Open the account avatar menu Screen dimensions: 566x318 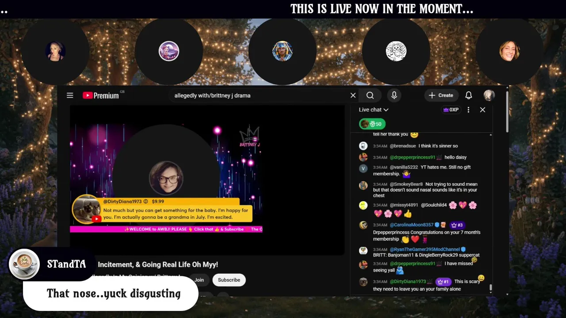coord(489,95)
